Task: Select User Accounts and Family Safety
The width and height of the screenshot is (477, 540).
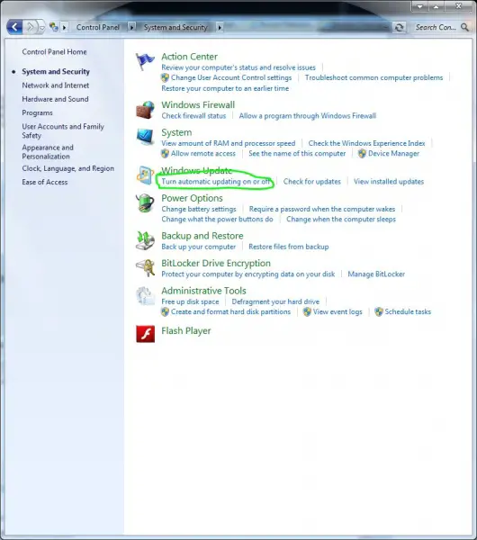Action: [63, 130]
